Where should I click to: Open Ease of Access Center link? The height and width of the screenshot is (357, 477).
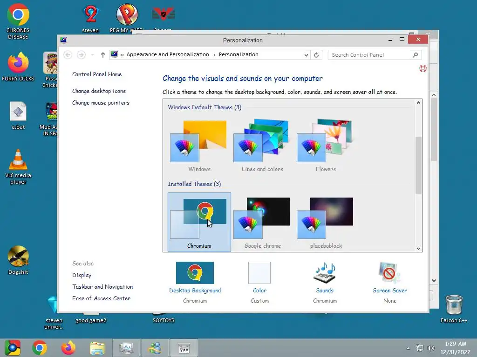point(101,298)
